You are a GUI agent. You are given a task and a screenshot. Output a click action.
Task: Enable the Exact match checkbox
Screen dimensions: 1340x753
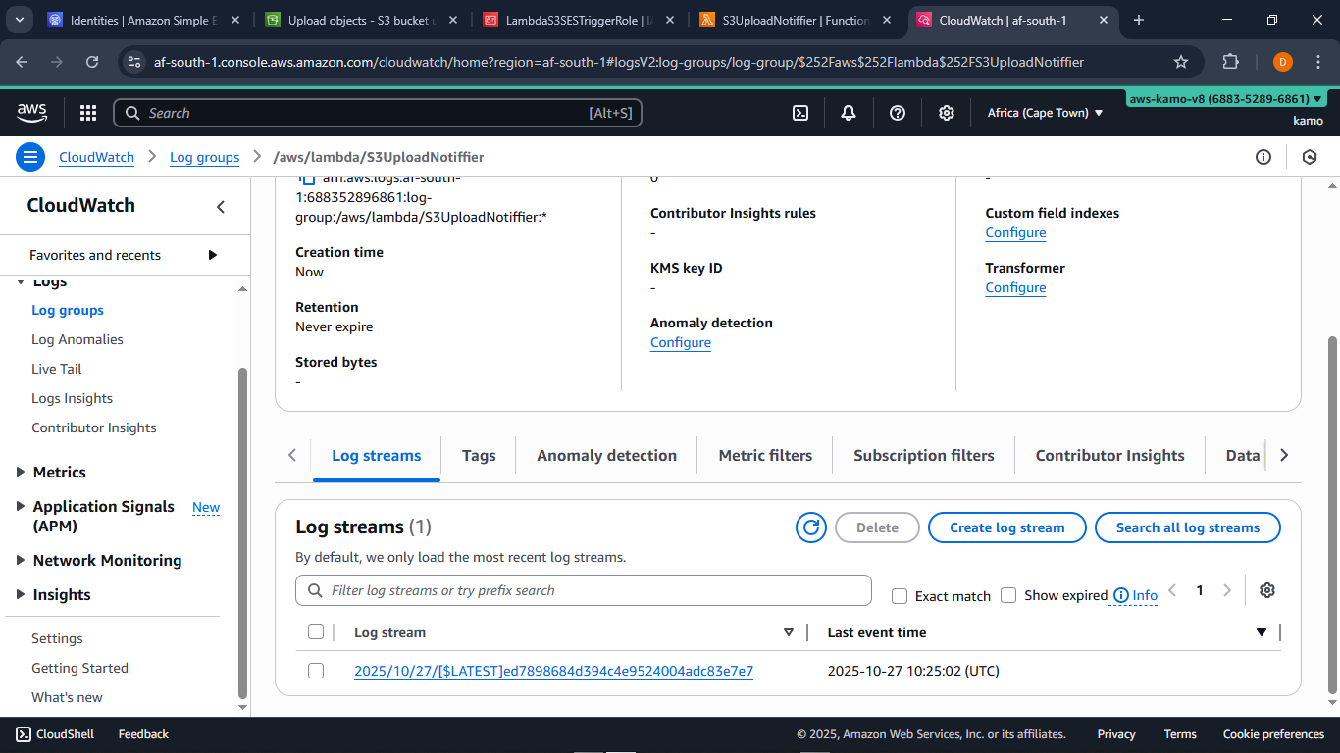(900, 595)
